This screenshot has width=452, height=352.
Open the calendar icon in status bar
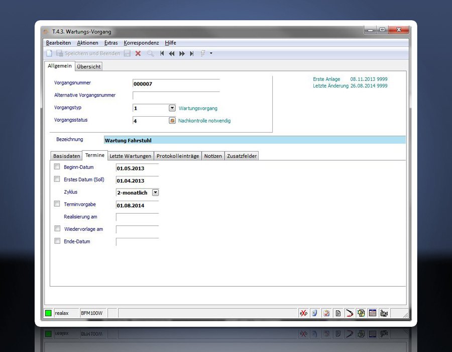click(x=373, y=313)
